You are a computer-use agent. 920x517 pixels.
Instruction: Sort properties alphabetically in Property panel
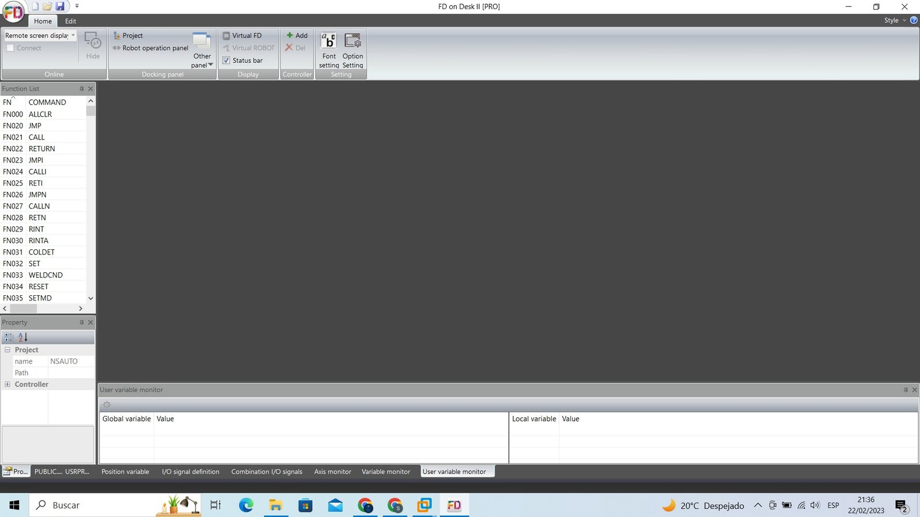pos(23,337)
